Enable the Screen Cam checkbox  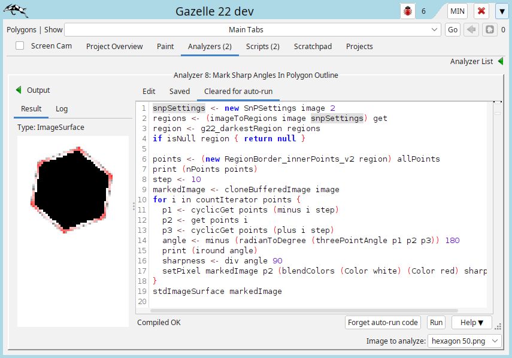click(20, 46)
